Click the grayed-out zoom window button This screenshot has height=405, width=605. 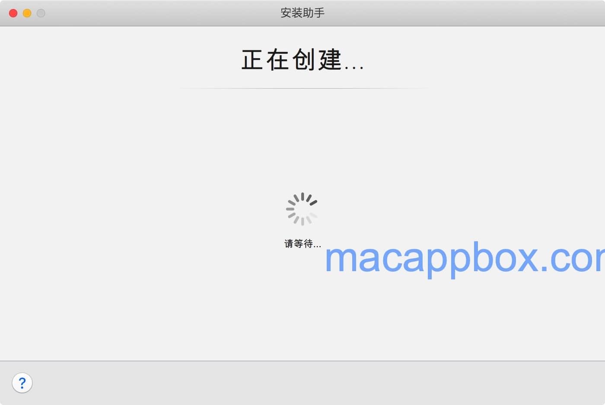[x=41, y=13]
